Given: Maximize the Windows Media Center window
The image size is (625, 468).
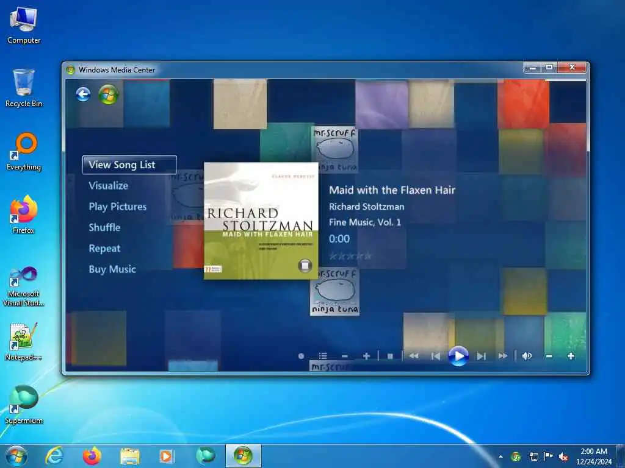Looking at the screenshot, I should 549,68.
